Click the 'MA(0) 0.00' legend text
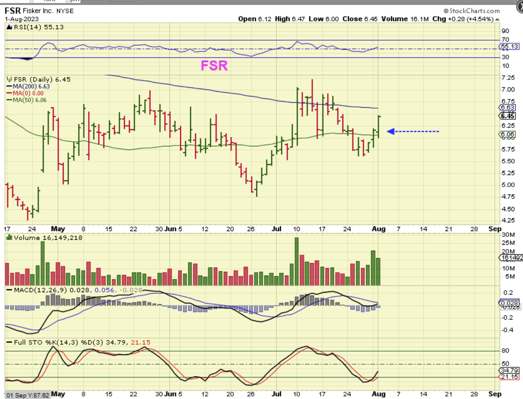Screen dimensions: 523x399 pyautogui.click(x=28, y=93)
